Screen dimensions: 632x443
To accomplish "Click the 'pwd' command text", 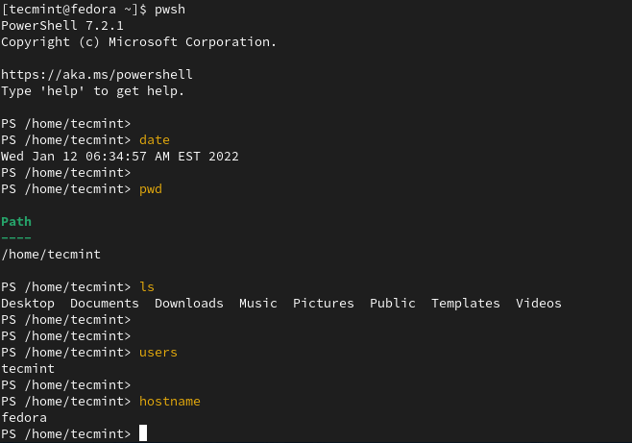I will tap(151, 188).
